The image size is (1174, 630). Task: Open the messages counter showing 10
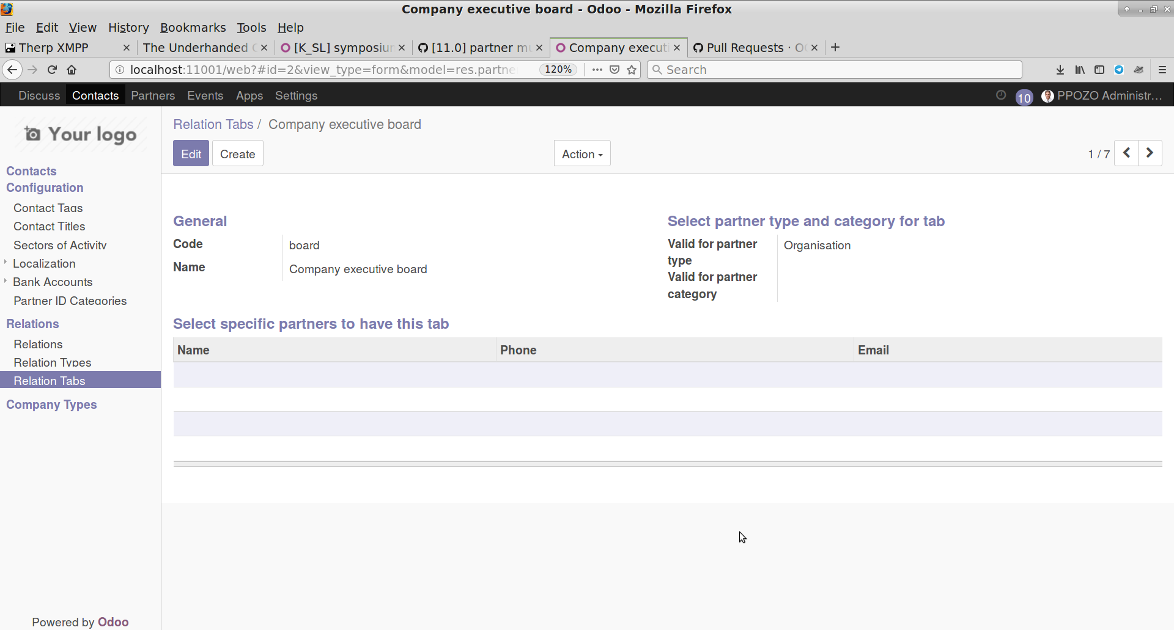1024,97
